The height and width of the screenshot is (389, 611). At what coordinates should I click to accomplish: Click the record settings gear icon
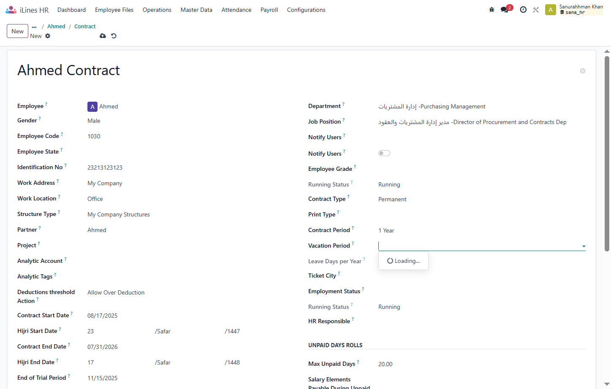(48, 36)
